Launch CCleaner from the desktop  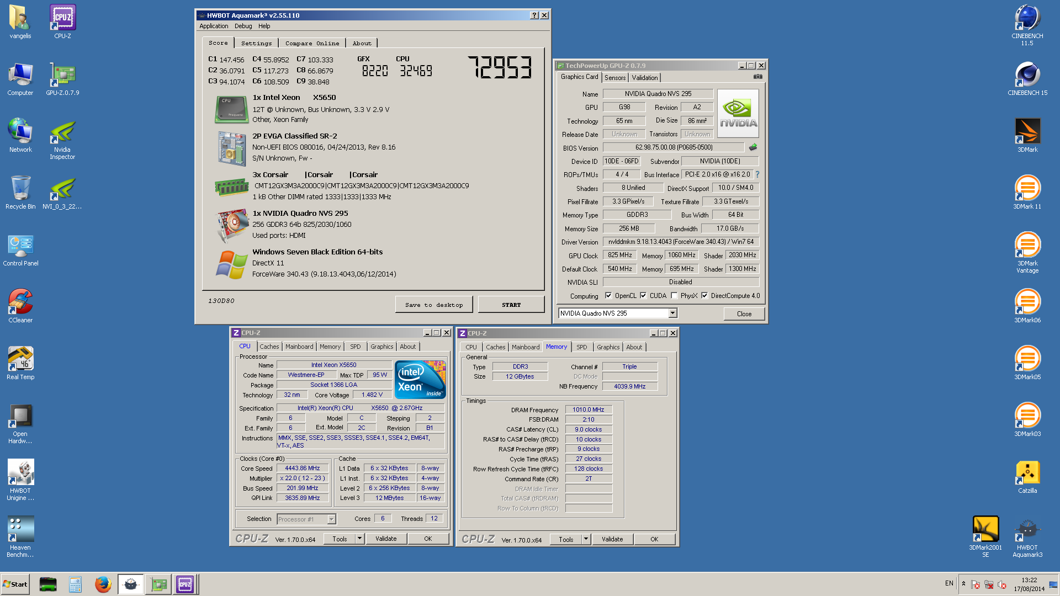[20, 306]
